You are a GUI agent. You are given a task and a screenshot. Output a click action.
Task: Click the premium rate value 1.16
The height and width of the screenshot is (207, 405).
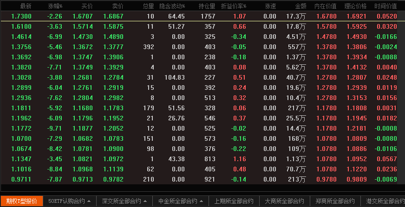[x=240, y=159]
